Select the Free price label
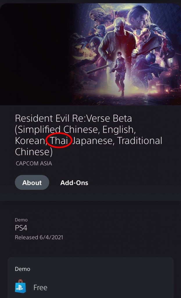This screenshot has width=181, height=298. click(x=40, y=288)
